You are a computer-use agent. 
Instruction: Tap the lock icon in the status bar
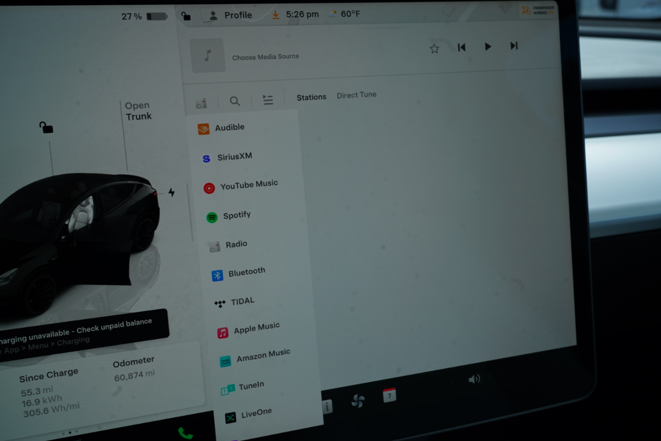186,16
